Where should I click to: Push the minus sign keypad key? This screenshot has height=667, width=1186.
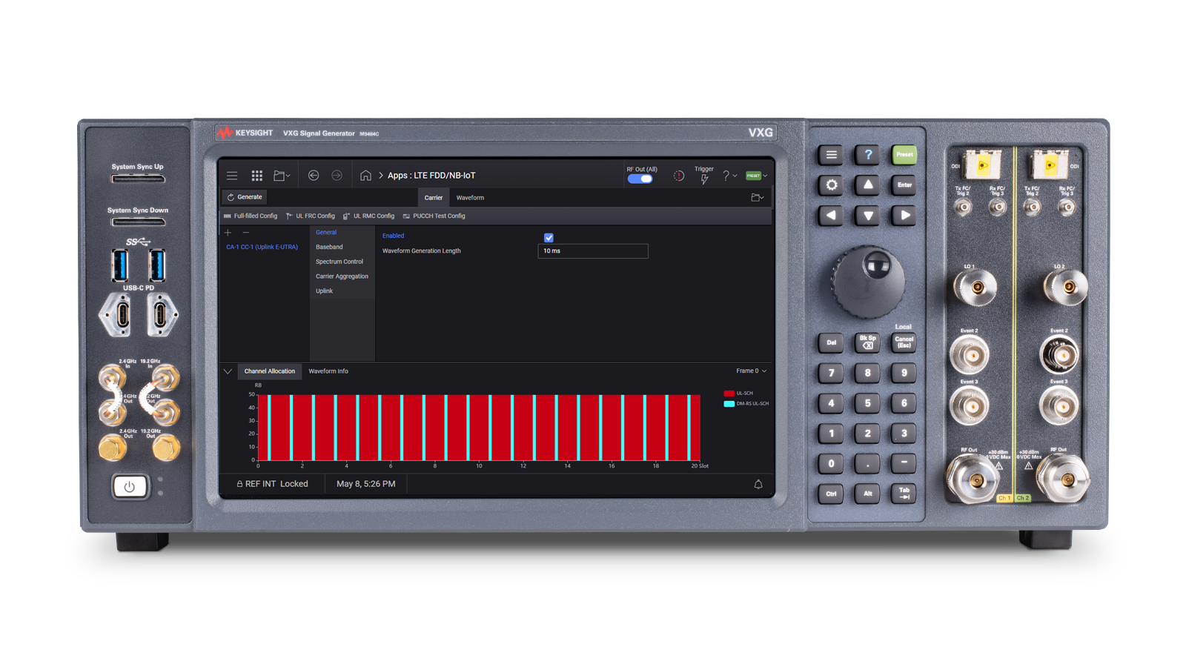[904, 463]
